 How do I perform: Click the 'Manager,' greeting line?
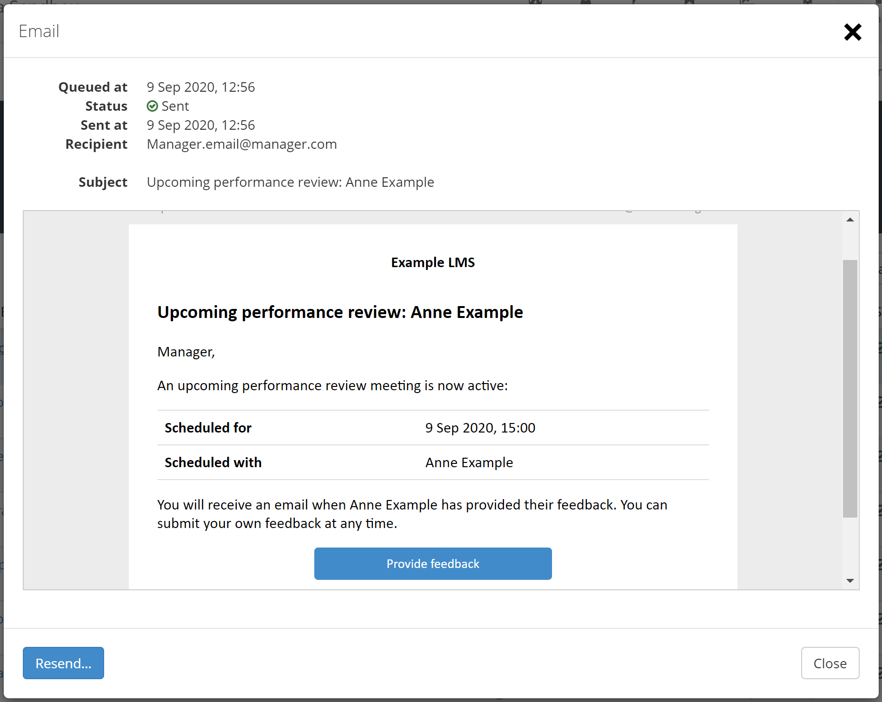(x=186, y=352)
